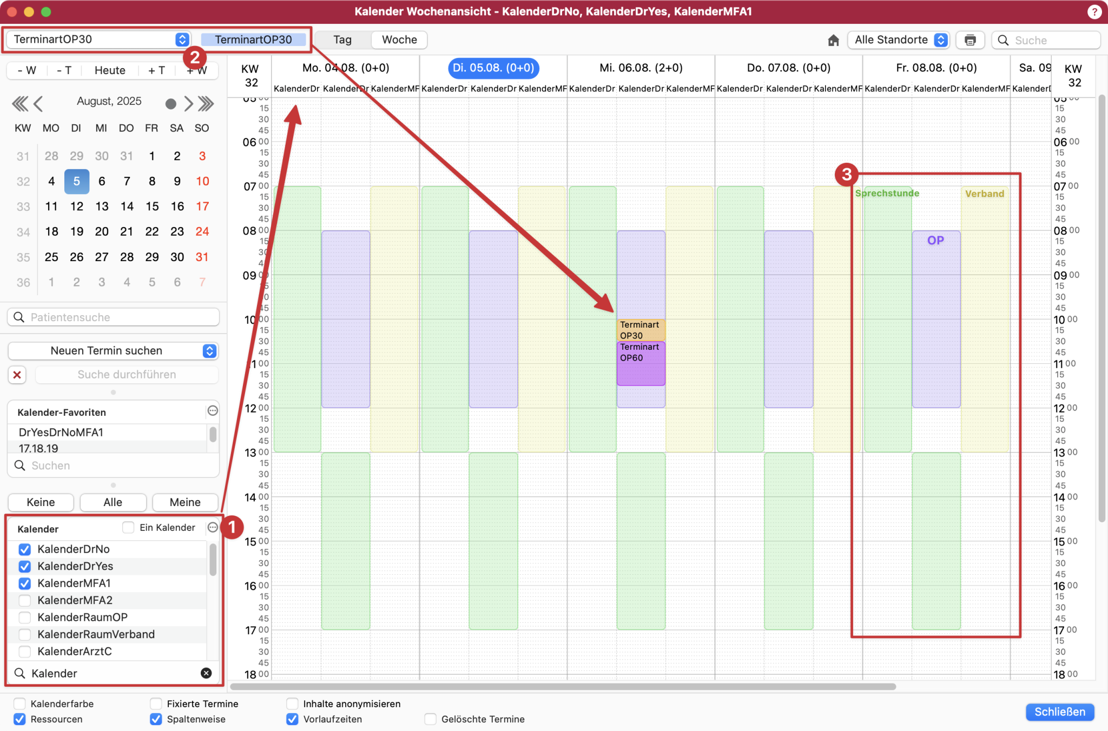The image size is (1108, 731).
Task: Enable KalenderRaumOP calendar
Action: 24,617
